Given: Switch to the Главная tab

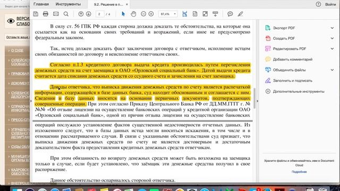Looking at the screenshot, I should [x=41, y=4].
